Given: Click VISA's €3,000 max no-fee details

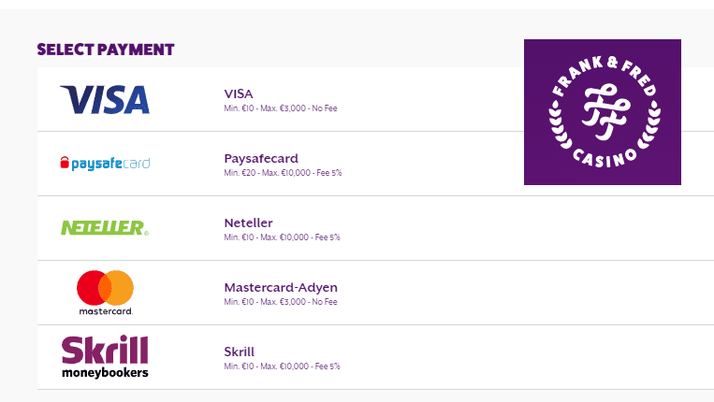Looking at the screenshot, I should [x=281, y=108].
